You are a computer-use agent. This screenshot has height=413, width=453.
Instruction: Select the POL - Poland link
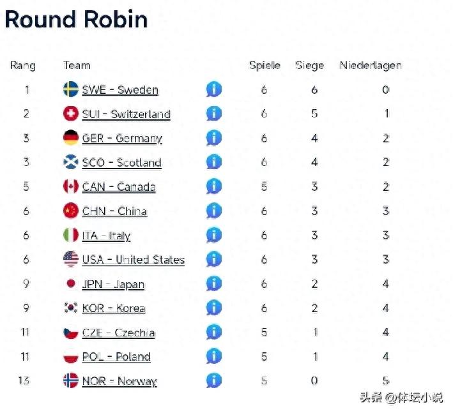116,357
